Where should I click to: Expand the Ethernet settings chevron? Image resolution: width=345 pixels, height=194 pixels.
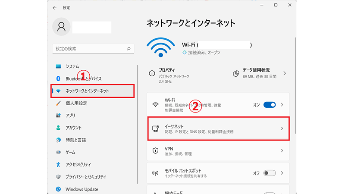point(282,128)
